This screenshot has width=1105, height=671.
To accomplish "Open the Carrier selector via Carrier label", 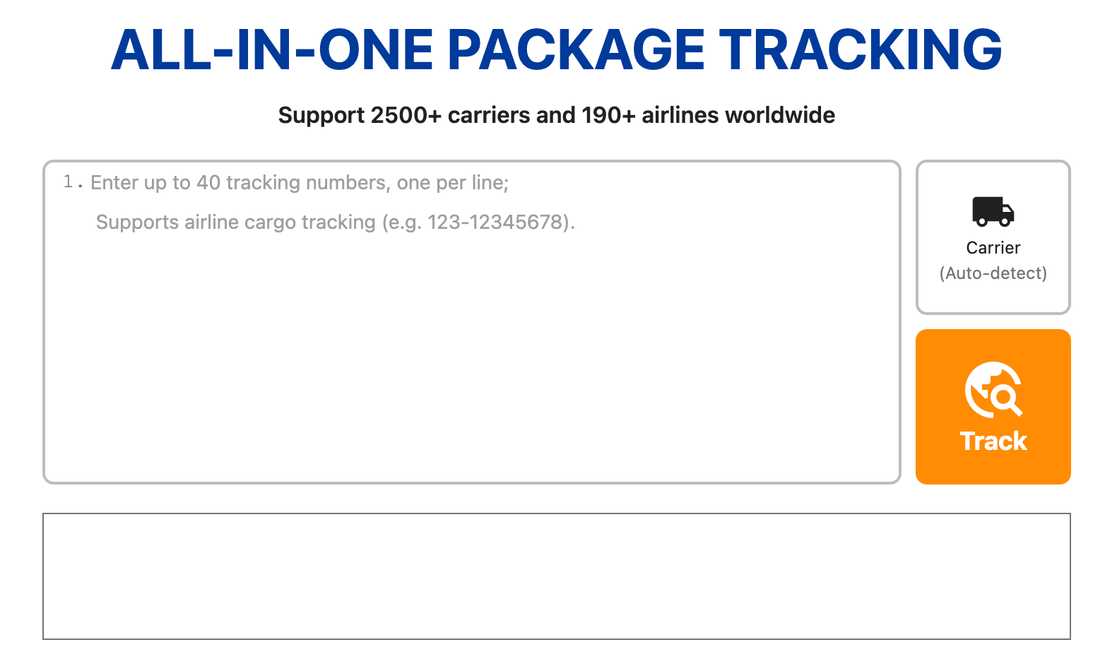I will click(x=993, y=248).
